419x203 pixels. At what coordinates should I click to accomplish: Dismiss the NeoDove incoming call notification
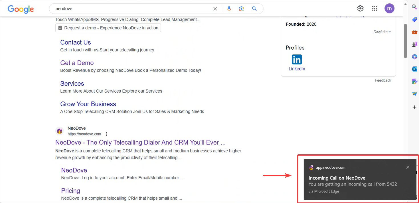pos(408,167)
